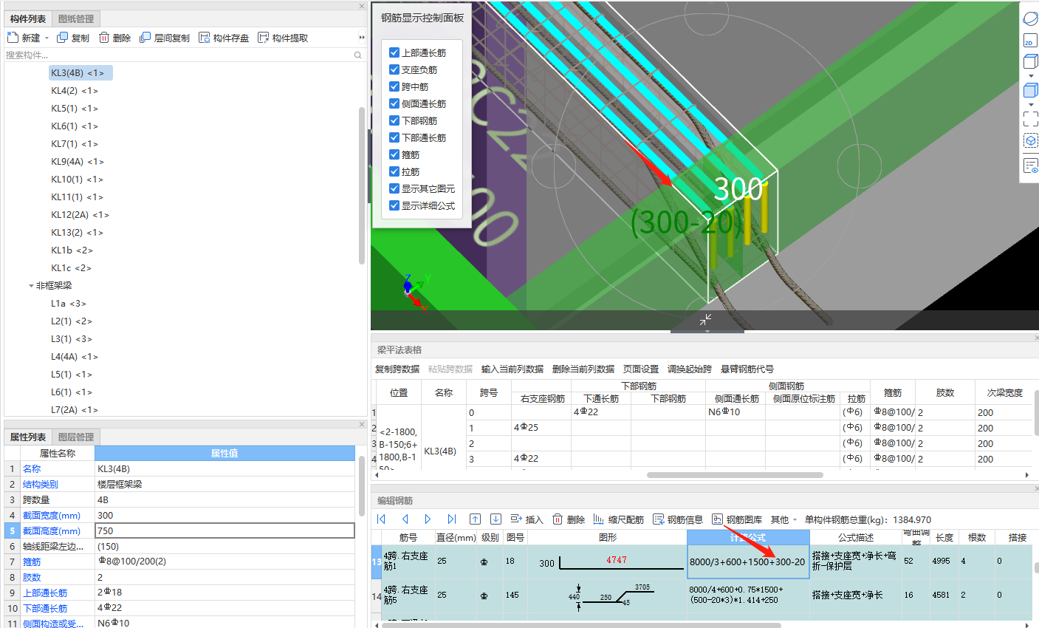
Task: Toggle 侧面通长筋 checkbox
Action: [394, 103]
